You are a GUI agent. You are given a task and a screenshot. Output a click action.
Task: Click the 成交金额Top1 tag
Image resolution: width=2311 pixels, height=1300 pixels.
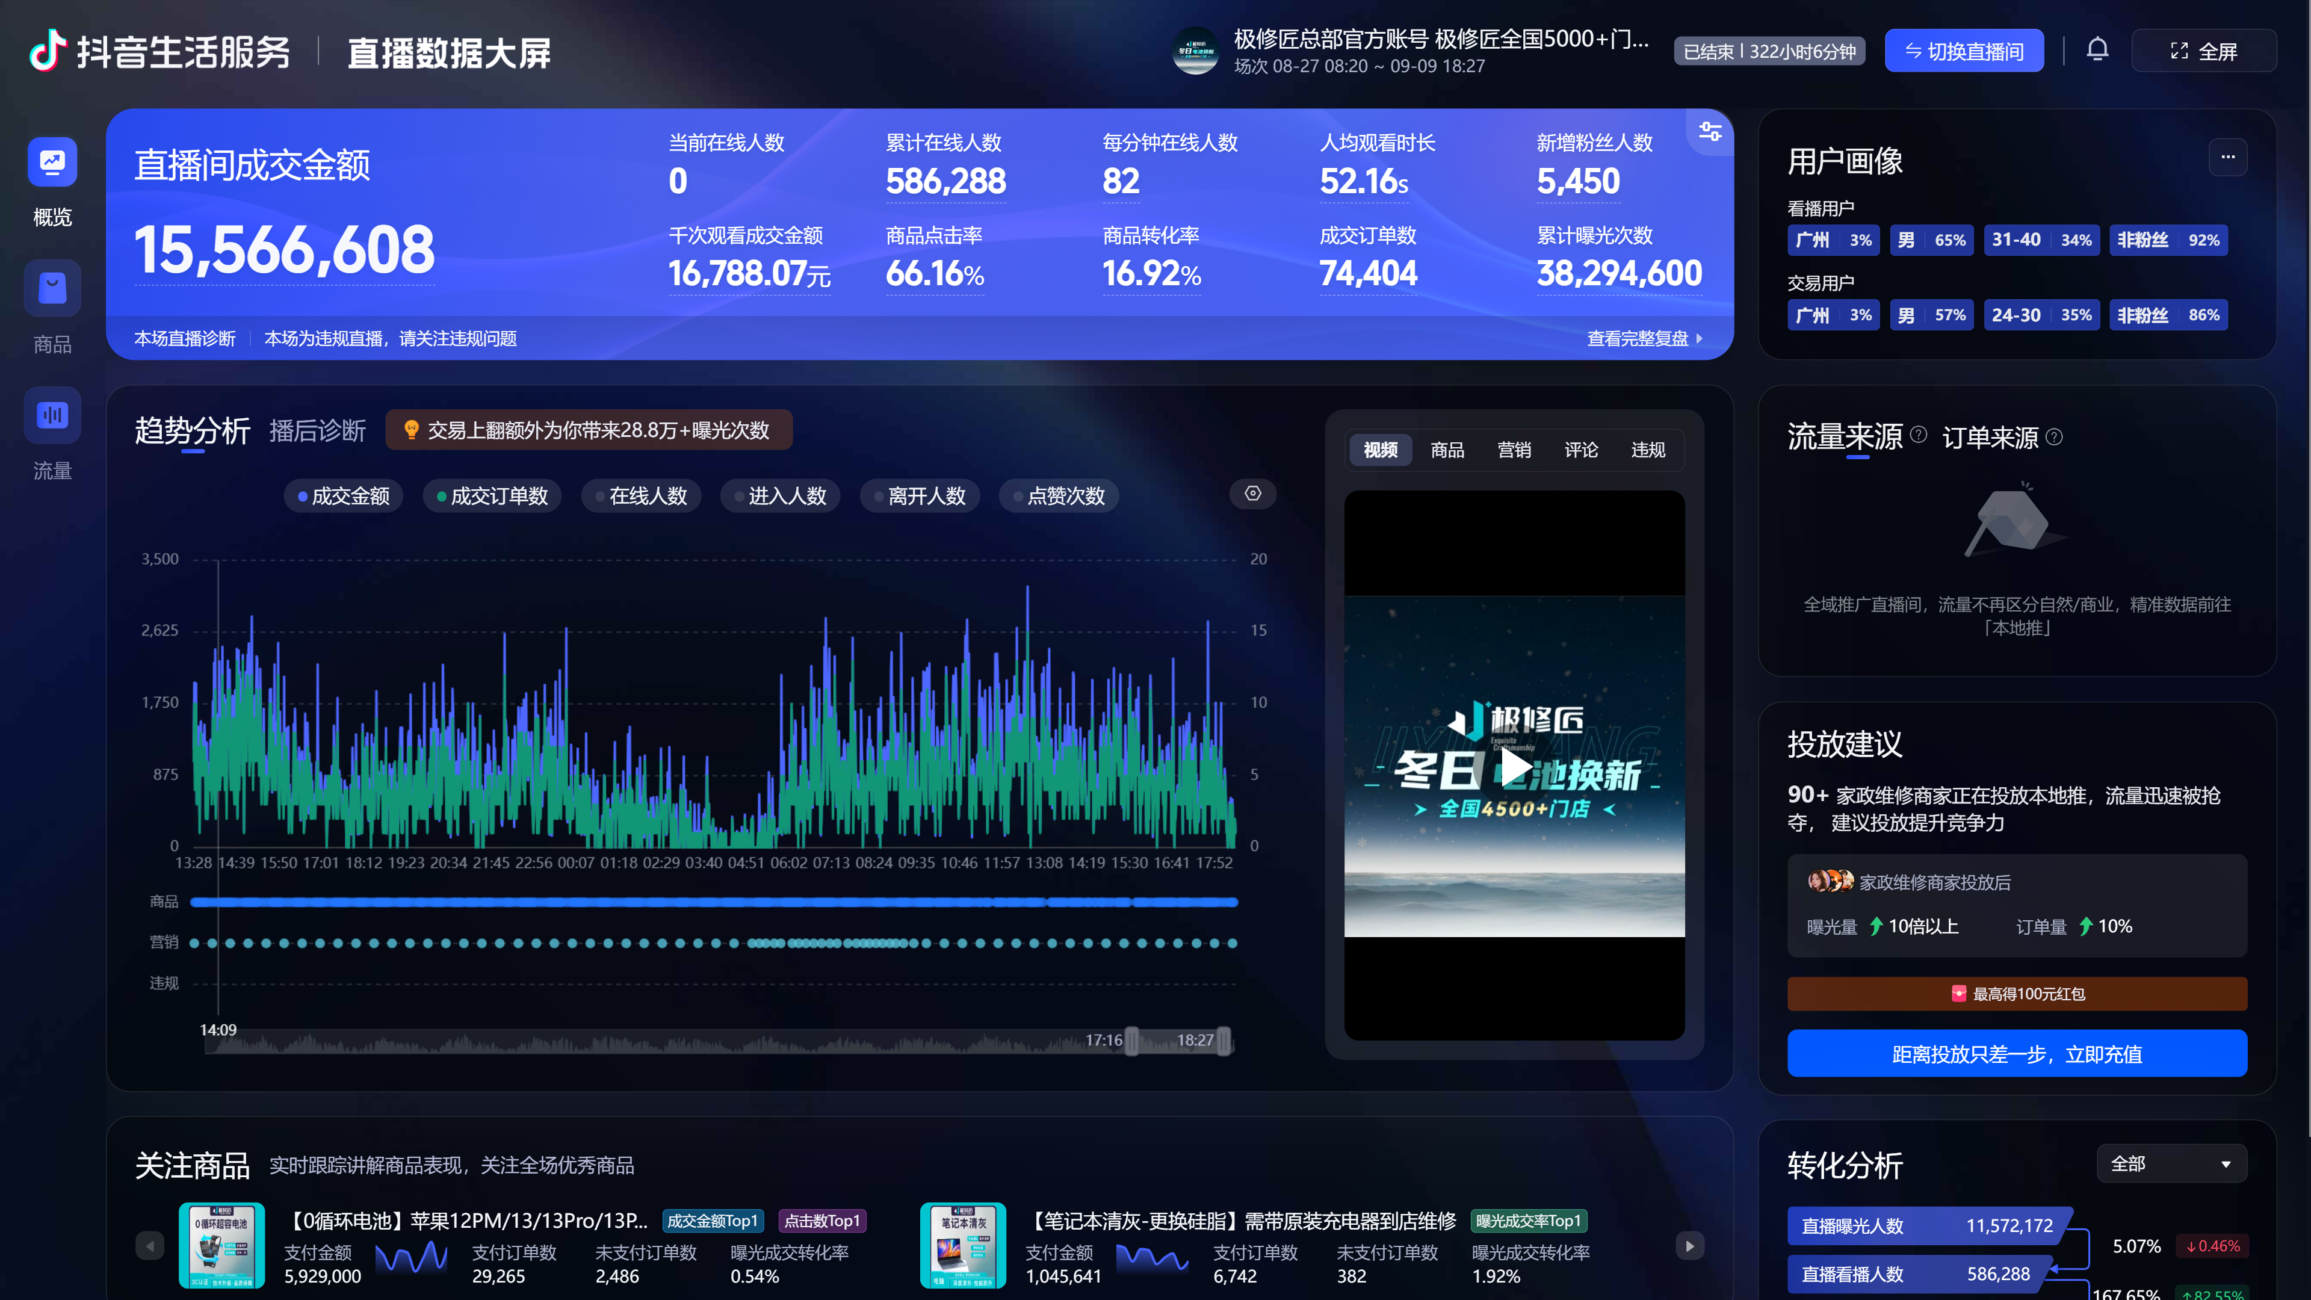click(x=713, y=1220)
